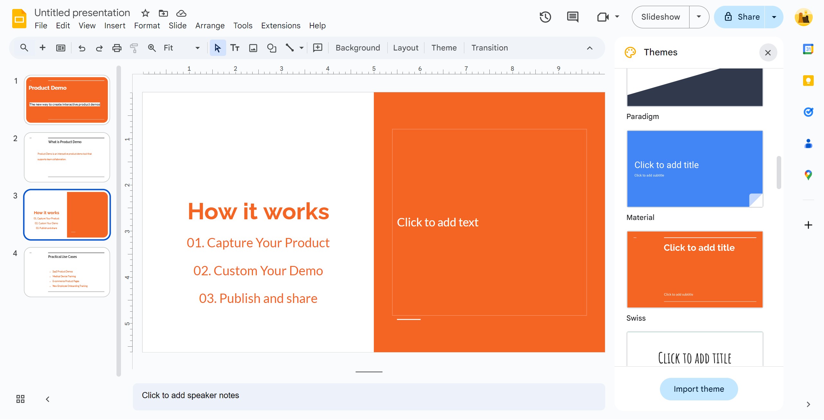This screenshot has width=824, height=420.
Task: Open Google Maps side panel icon
Action: point(808,175)
